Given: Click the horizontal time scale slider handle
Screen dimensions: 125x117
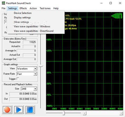Looking at the screenshot, I should click(x=64, y=113).
